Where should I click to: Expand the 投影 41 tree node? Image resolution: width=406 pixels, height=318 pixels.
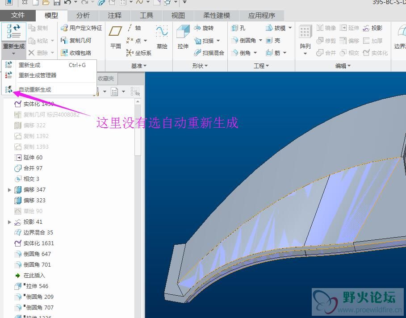coord(9,222)
